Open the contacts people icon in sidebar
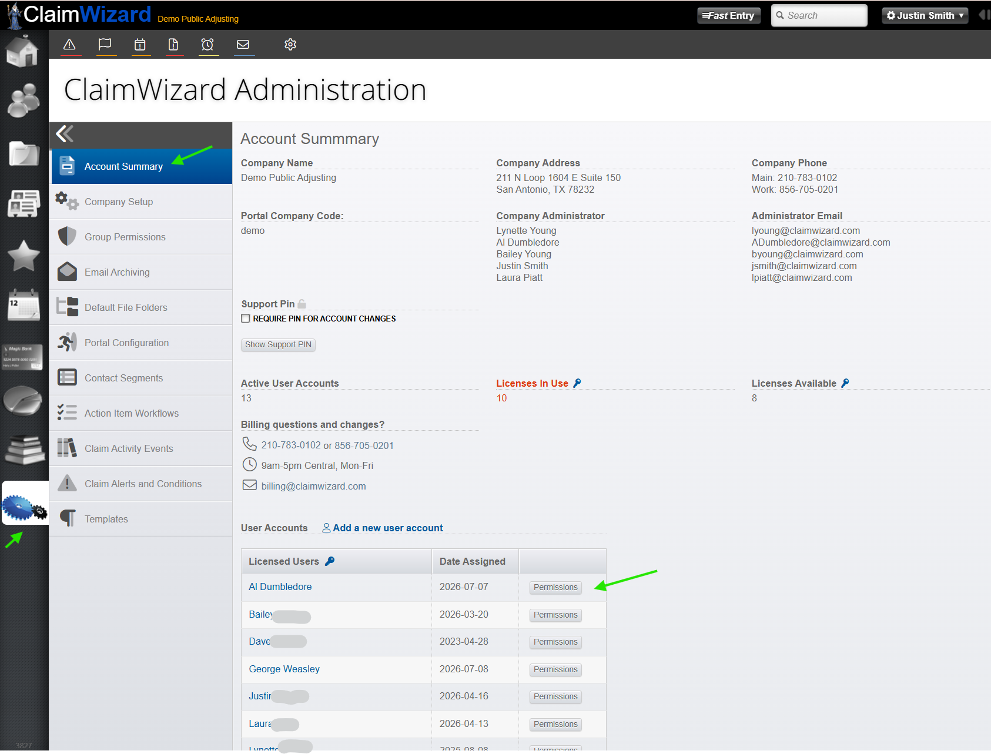Viewport: 991px width, 754px height. coord(24,100)
